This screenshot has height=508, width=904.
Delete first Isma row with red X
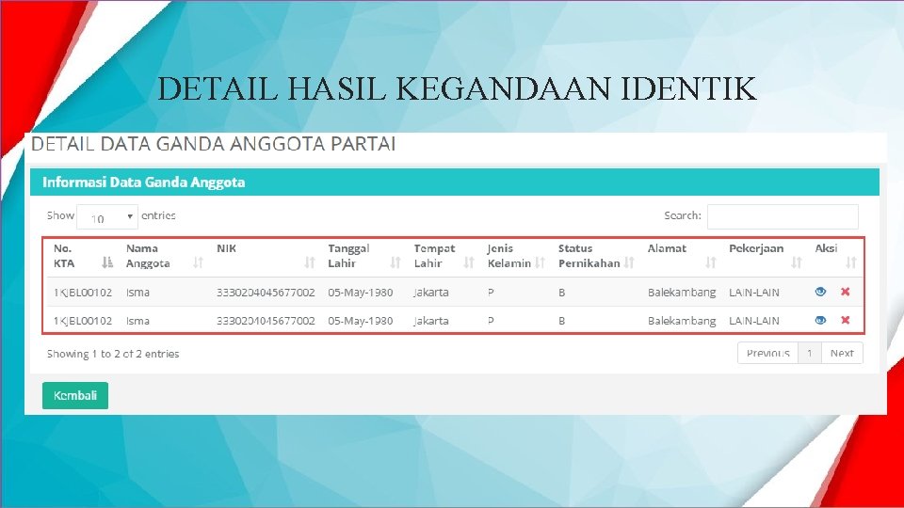pos(846,292)
